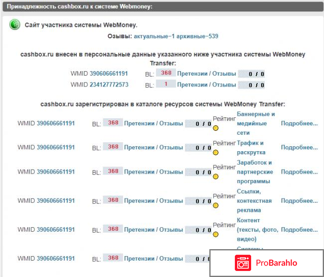Click the green WebMoney globe icon
This screenshot has height=277, width=324.
[14, 24]
